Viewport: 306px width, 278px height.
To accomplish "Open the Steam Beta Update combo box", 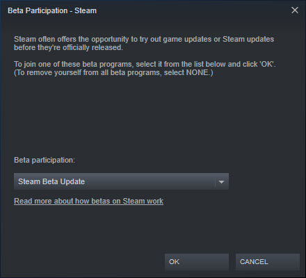I will pos(121,181).
